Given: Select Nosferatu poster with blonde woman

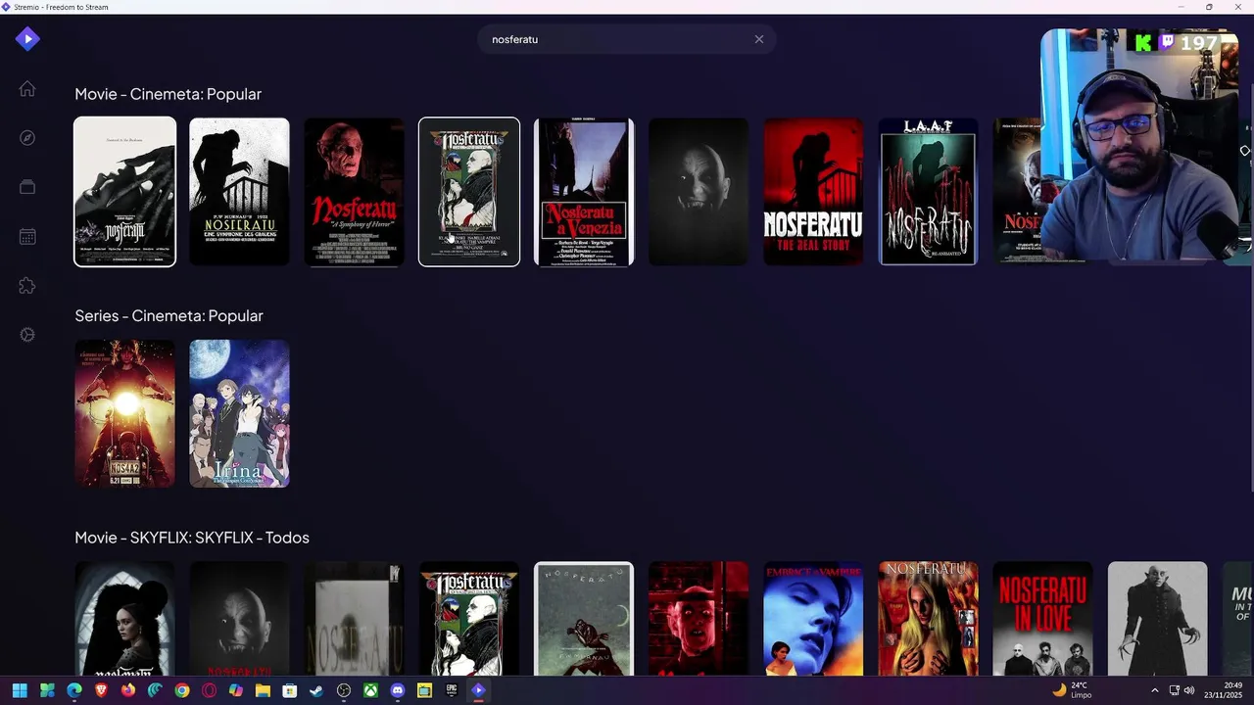Looking at the screenshot, I should (x=928, y=619).
